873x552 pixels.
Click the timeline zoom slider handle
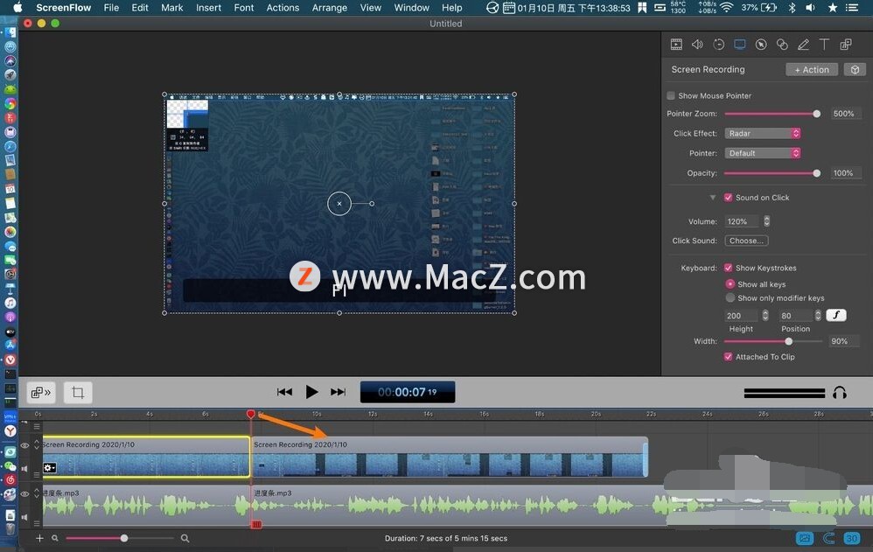pos(124,538)
